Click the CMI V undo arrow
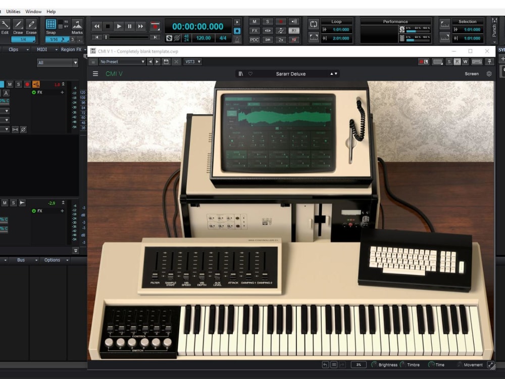 325,364
